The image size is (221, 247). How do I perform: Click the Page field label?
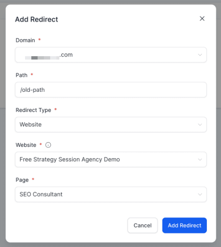click(22, 180)
